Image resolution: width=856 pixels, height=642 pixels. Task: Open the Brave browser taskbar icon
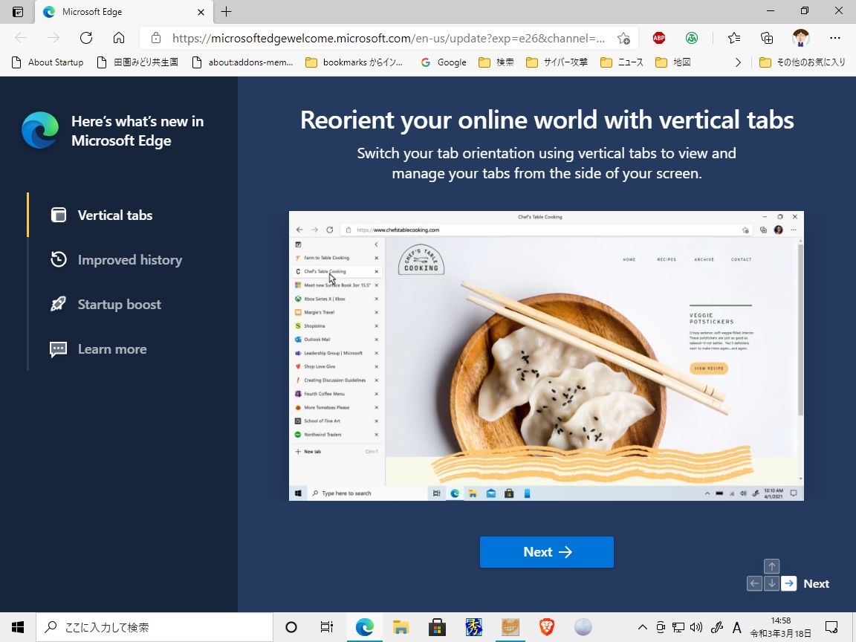(546, 627)
